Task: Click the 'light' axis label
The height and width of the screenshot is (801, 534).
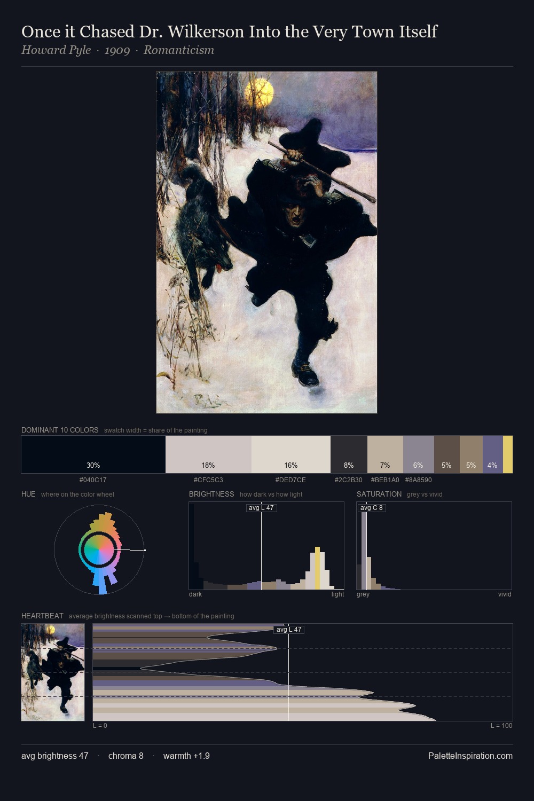Action: 337,594
